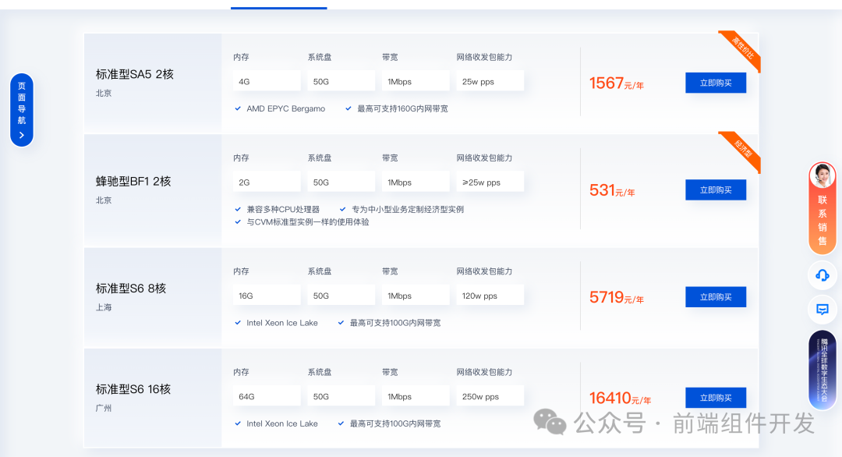Open the online chat bubble icon
Screen dimensions: 842x457
pos(822,310)
